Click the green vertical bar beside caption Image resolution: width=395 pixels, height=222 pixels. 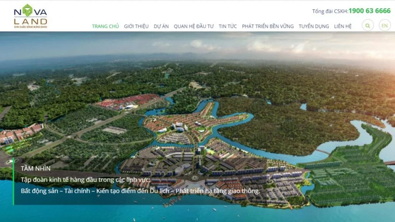click(x=13, y=181)
